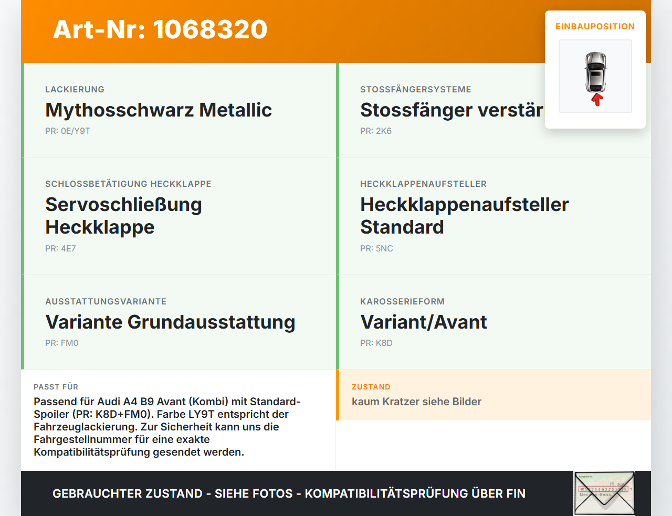Select the Stossfänger verstär… value text

[452, 110]
